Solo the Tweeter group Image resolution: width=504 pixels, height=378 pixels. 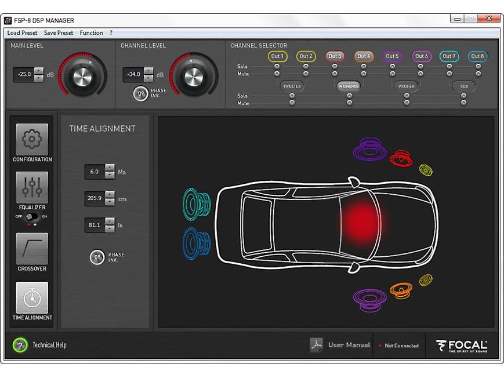292,96
